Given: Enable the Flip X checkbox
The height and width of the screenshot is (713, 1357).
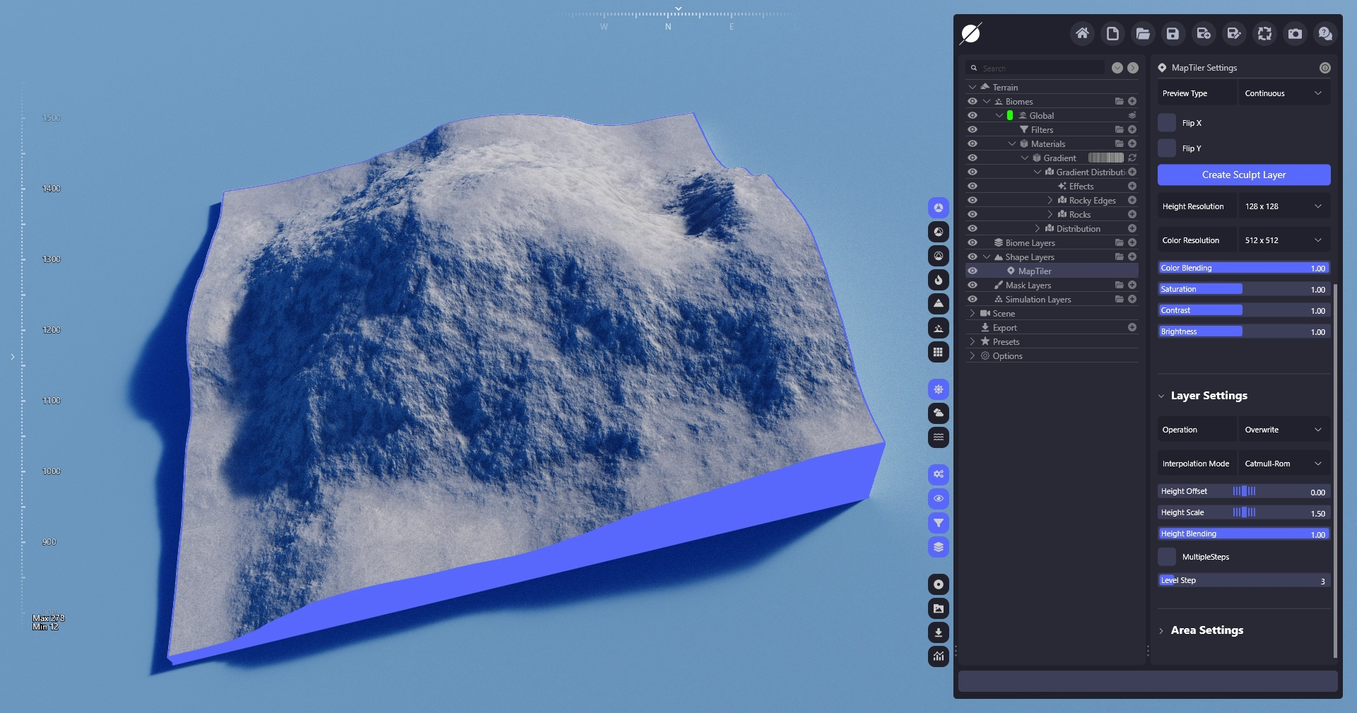Looking at the screenshot, I should (1167, 123).
